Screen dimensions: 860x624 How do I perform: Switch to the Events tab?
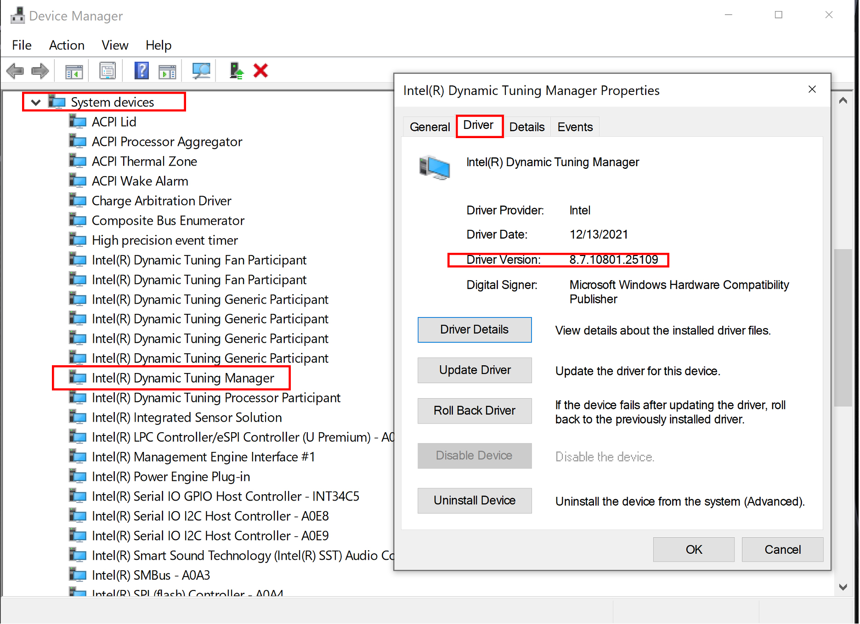[x=575, y=127]
